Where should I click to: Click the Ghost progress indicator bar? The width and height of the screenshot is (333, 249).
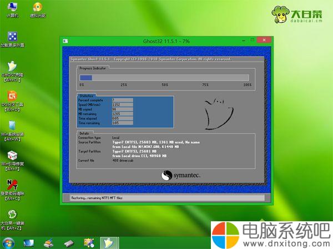[x=164, y=78]
